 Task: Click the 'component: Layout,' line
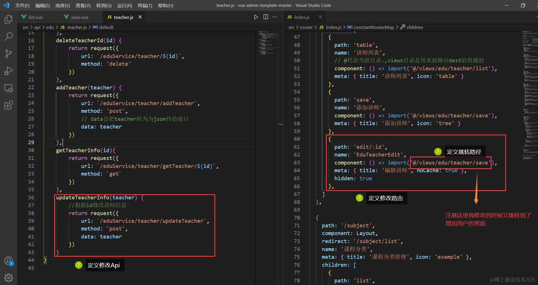(350, 233)
